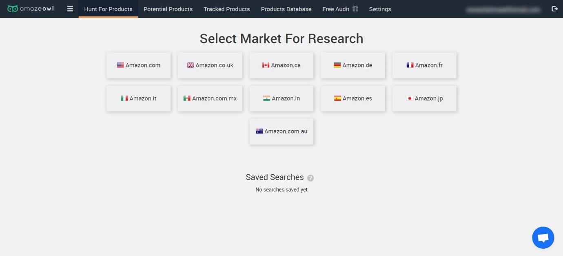The image size is (563, 256).
Task: Choose the Amazon.ca market
Action: point(281,65)
